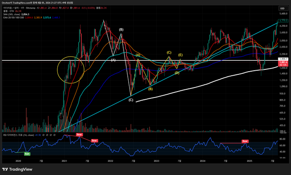This screenshot has width=291, height=175.
Task: Click the USD currency button
Action: [x=282, y=8]
